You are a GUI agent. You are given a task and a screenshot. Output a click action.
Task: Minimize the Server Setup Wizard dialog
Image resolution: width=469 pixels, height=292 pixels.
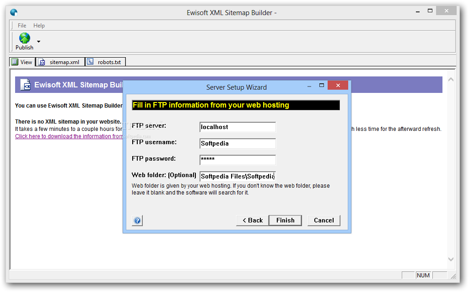point(309,86)
